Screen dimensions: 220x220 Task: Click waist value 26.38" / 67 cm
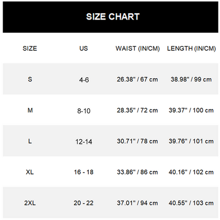click(137, 79)
